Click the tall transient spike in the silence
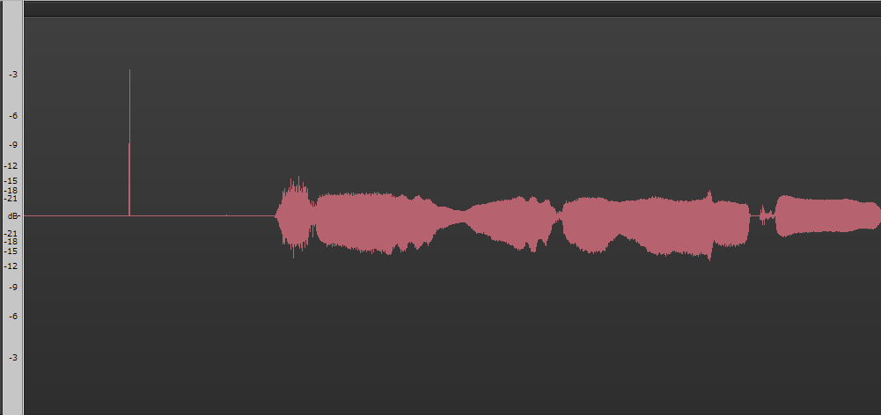The image size is (881, 415). tap(129, 142)
